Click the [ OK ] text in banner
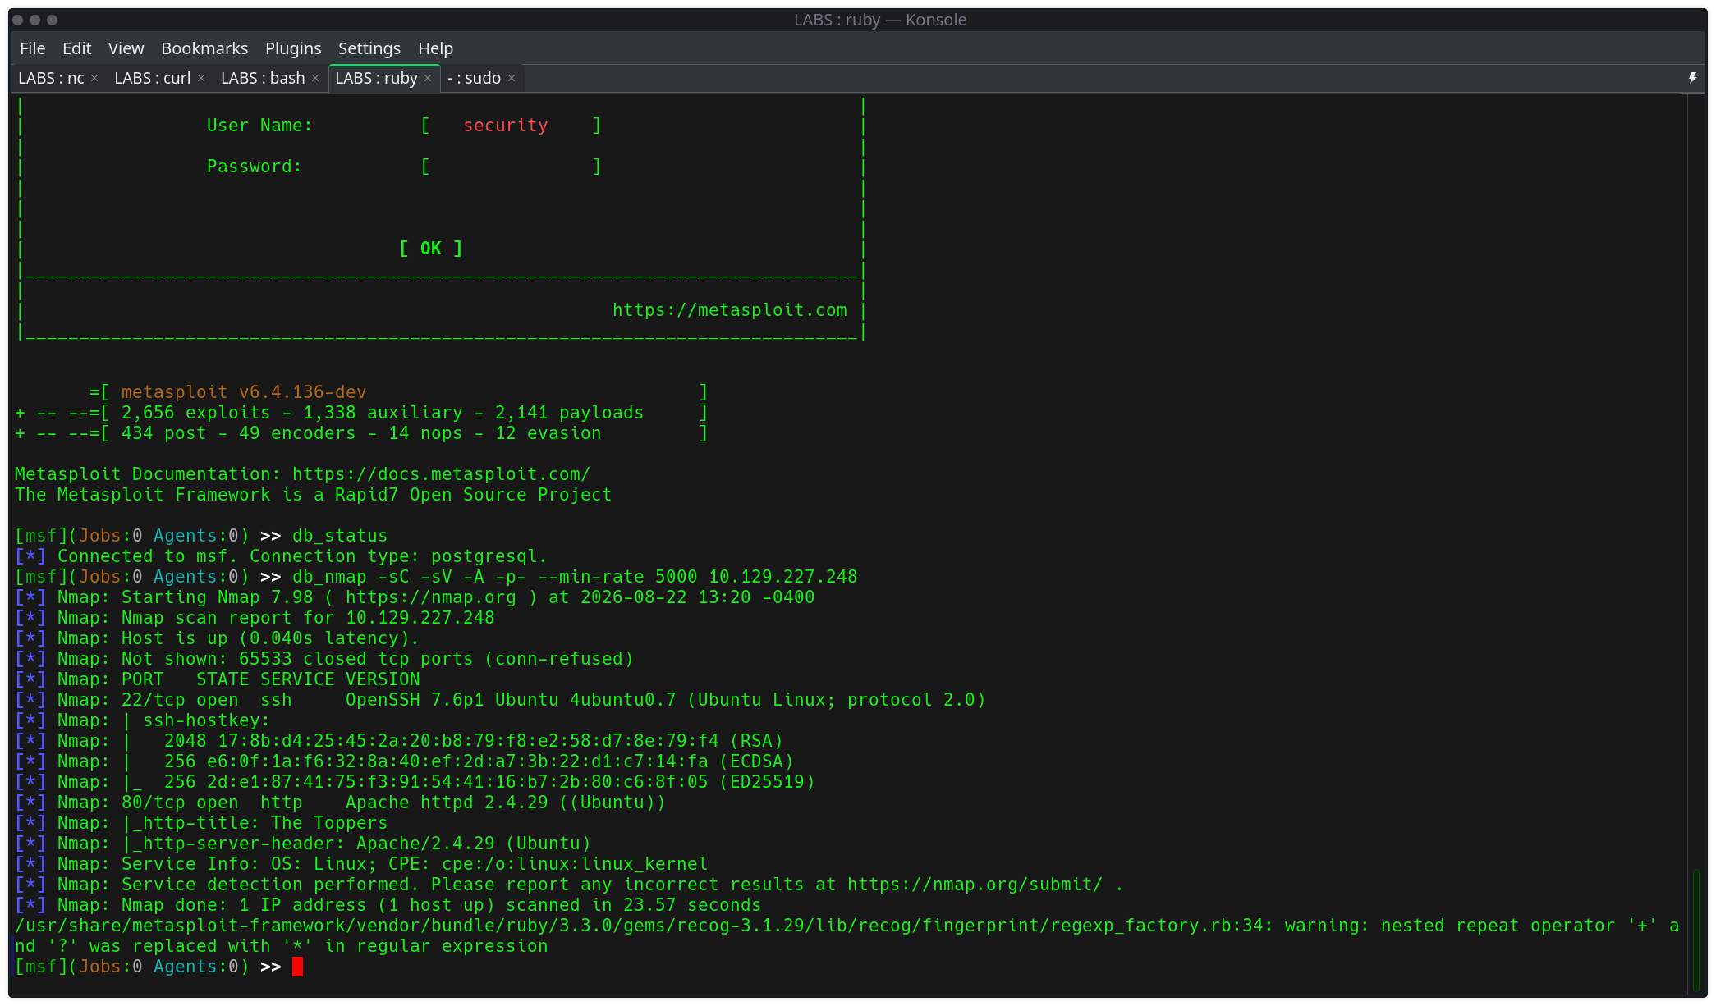This screenshot has height=1006, width=1716. 431,249
